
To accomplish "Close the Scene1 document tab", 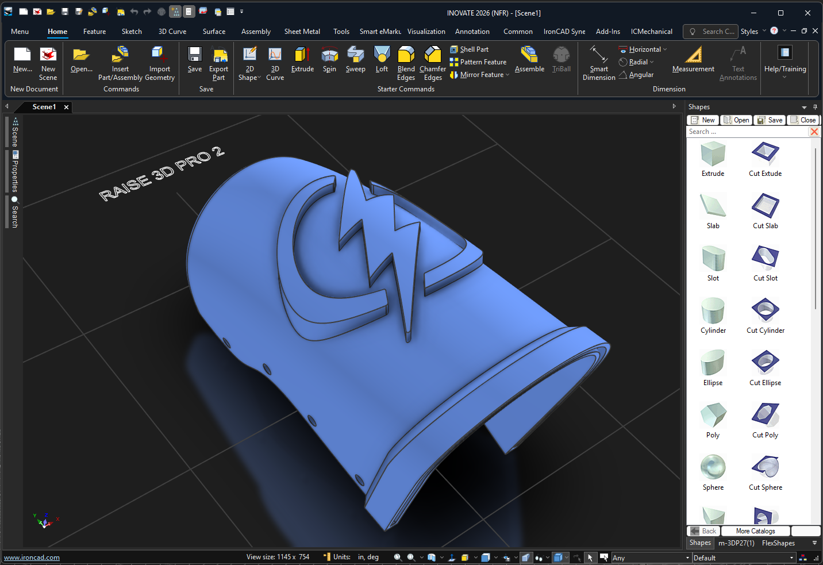I will click(x=66, y=107).
